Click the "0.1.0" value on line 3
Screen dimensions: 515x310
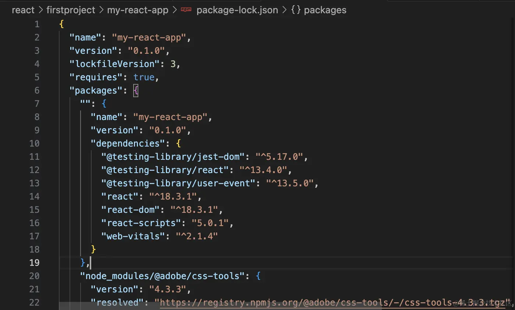146,50
